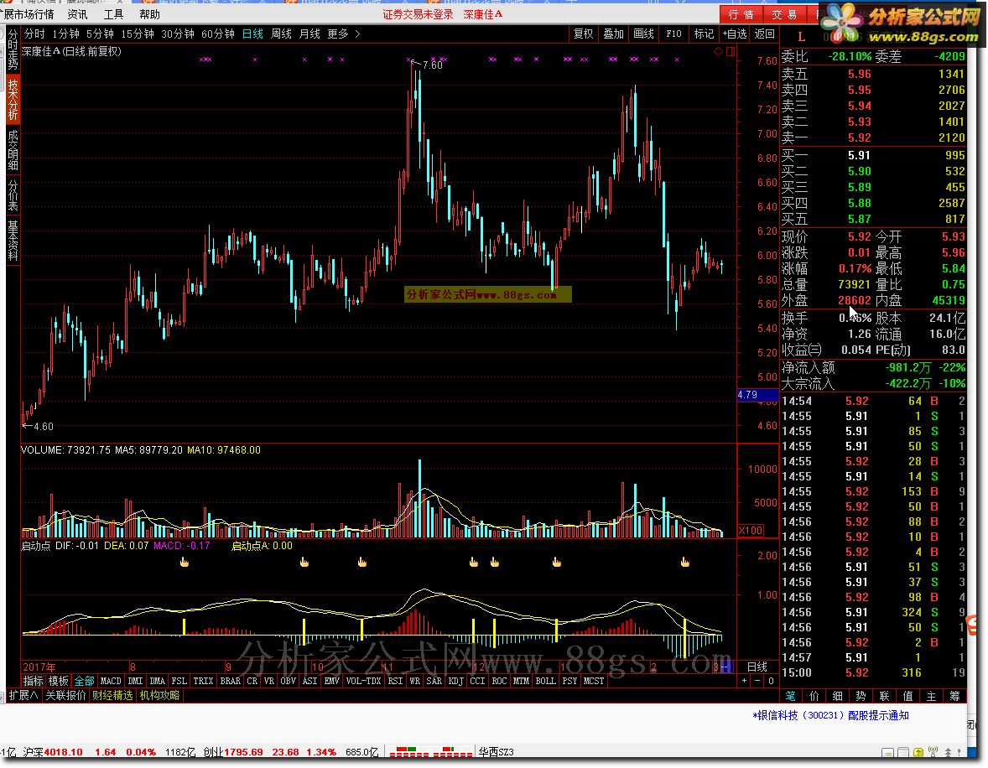Open the 帮助 menu
Viewport: 988px width, 768px height.
coord(149,14)
